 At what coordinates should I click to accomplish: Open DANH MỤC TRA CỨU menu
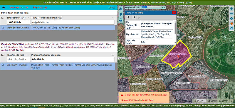(x=19, y=8)
